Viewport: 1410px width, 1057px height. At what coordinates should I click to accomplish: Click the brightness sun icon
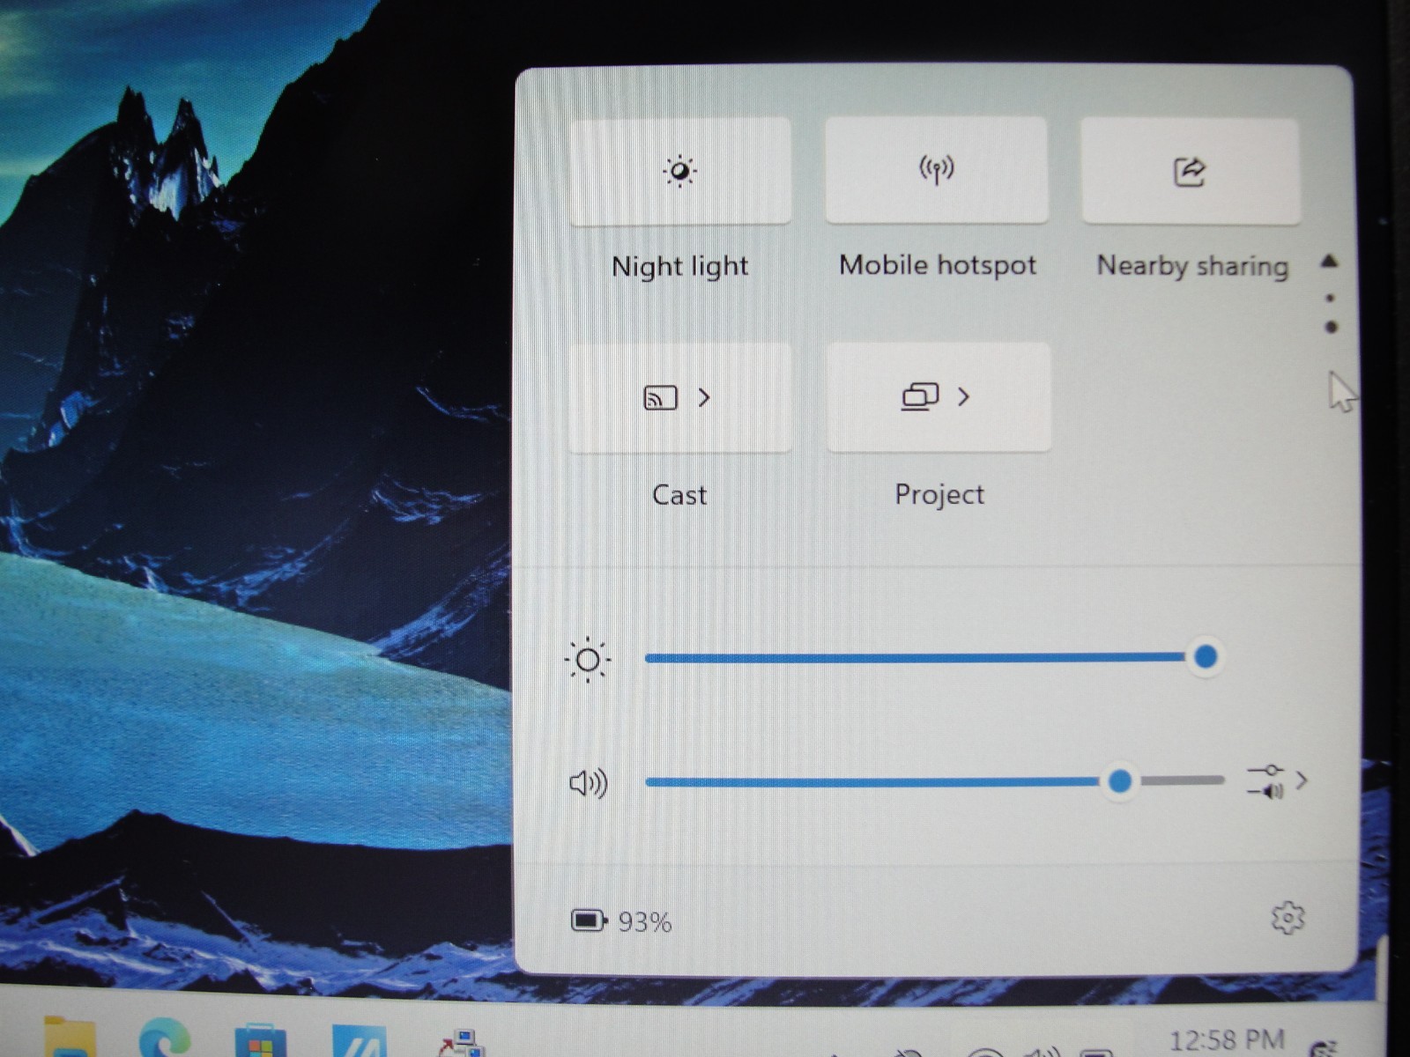click(x=588, y=660)
